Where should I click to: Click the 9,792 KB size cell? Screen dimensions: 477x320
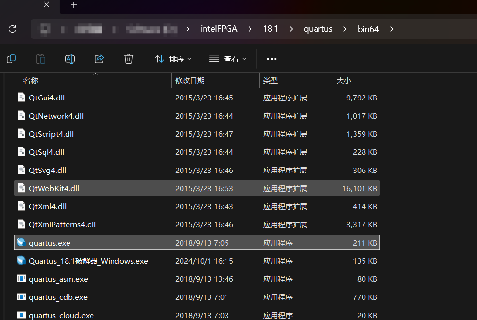[362, 98]
